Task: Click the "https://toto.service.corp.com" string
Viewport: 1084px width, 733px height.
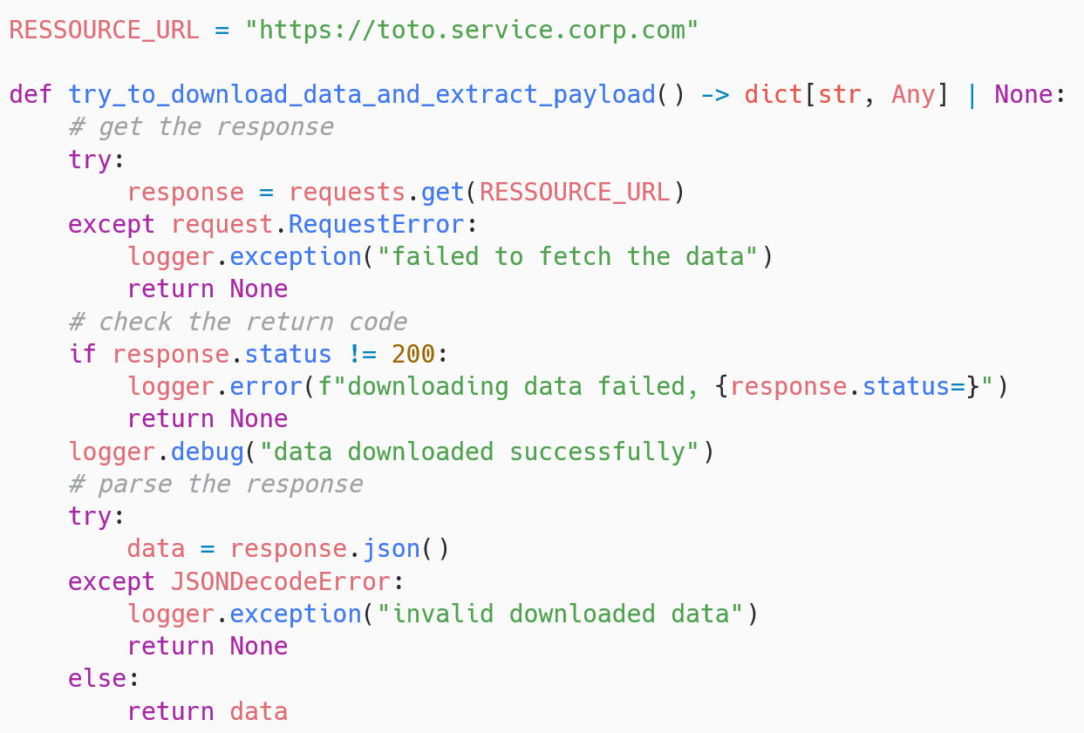Action: coord(472,31)
